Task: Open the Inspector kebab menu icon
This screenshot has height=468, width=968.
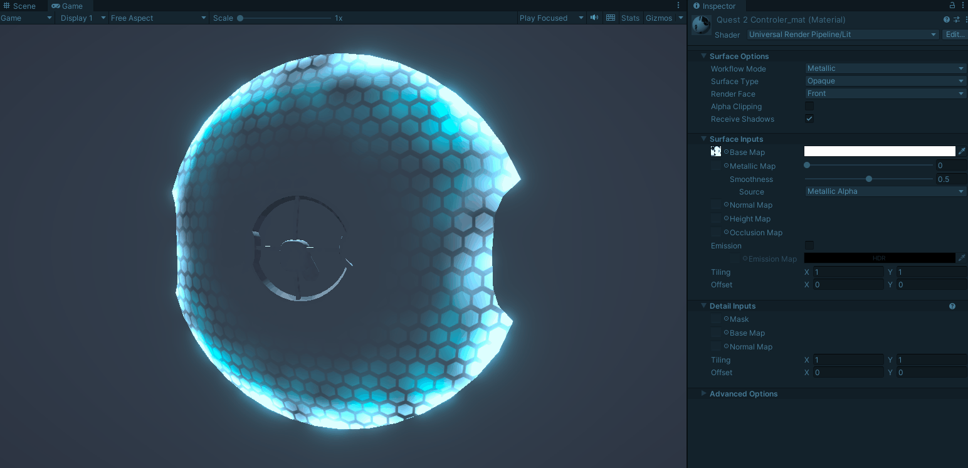Action: [964, 6]
